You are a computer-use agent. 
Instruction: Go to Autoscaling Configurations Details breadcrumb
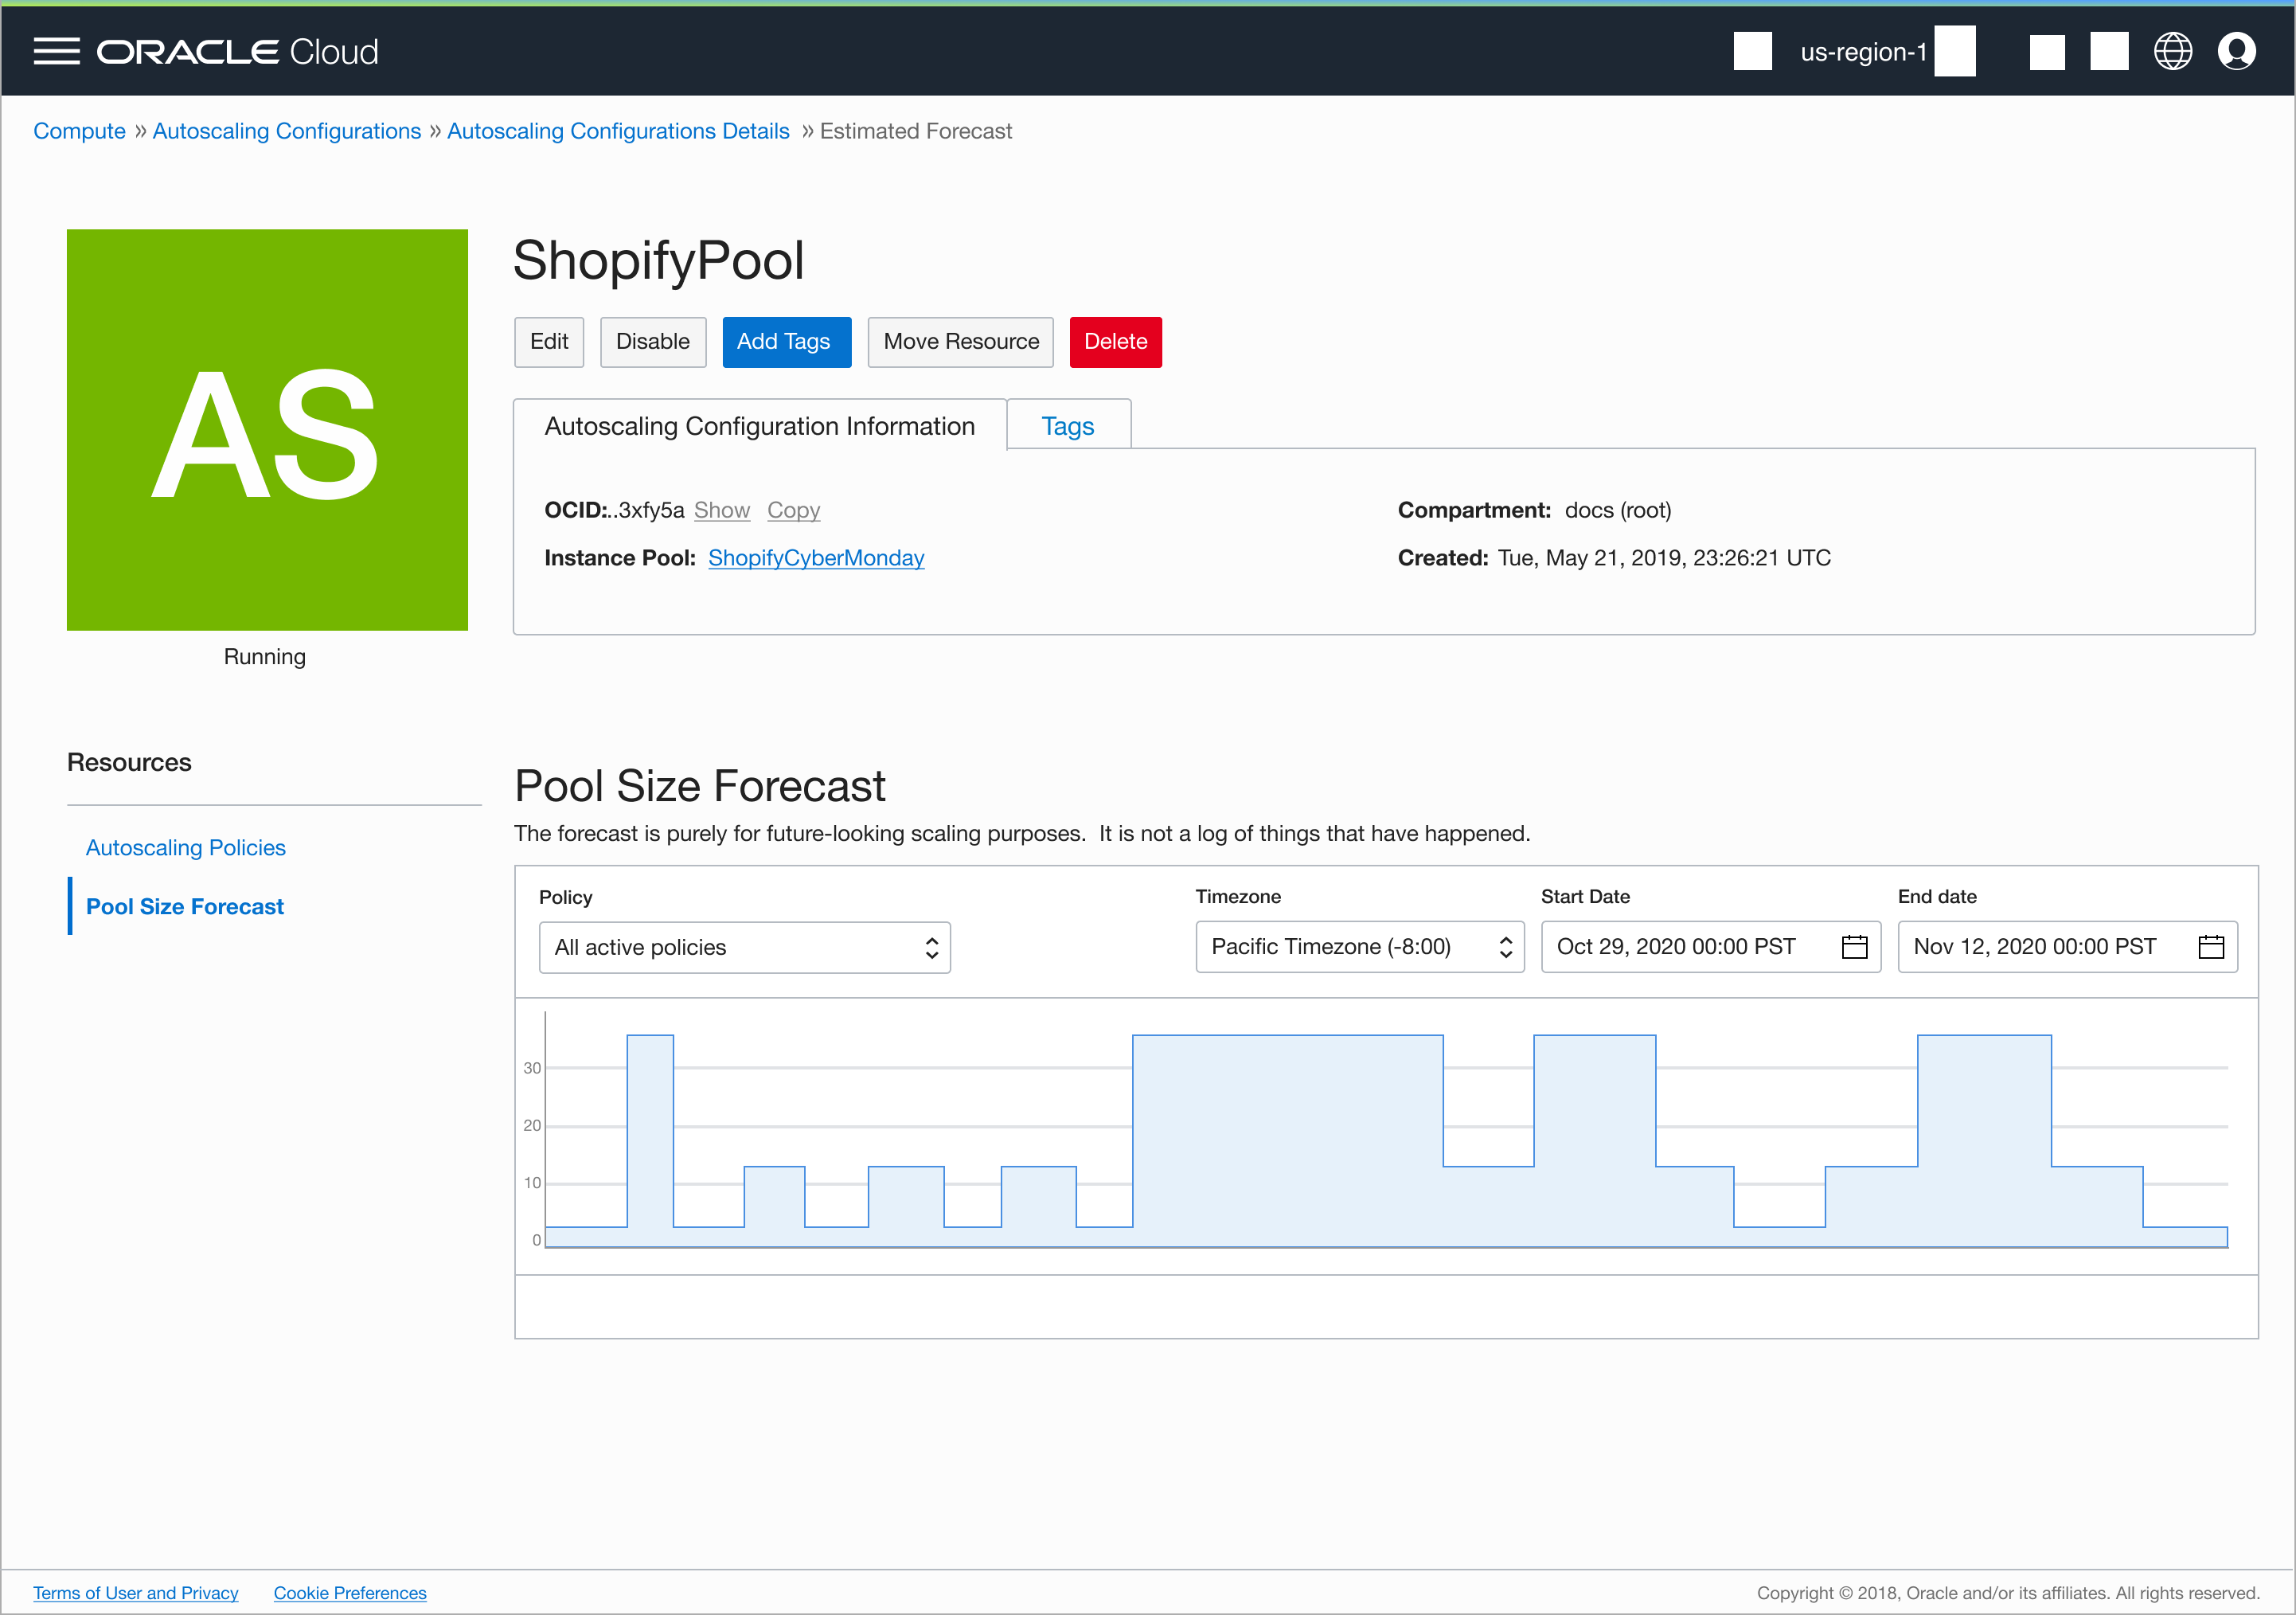click(x=618, y=131)
